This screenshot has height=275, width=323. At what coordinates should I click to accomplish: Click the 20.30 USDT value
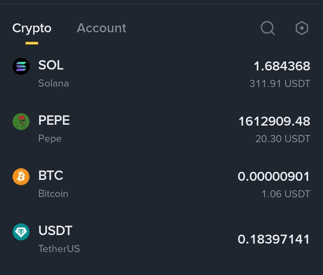[x=283, y=139]
